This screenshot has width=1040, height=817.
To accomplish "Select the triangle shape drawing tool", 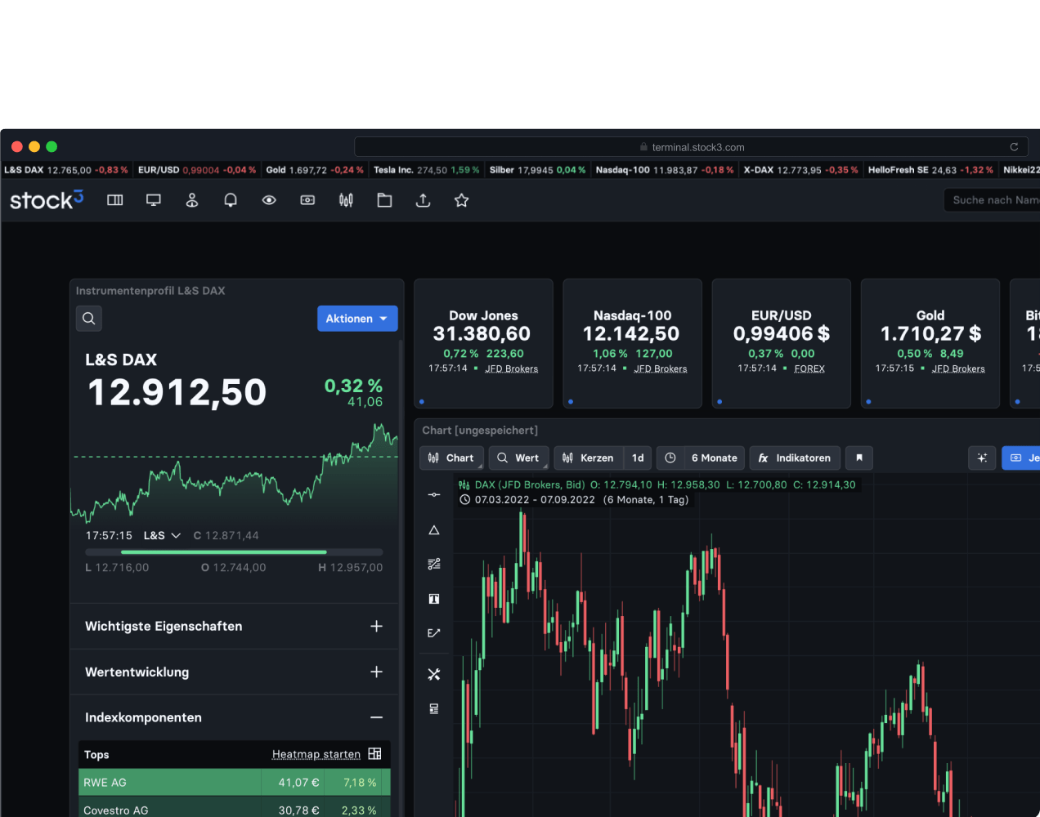I will (434, 530).
